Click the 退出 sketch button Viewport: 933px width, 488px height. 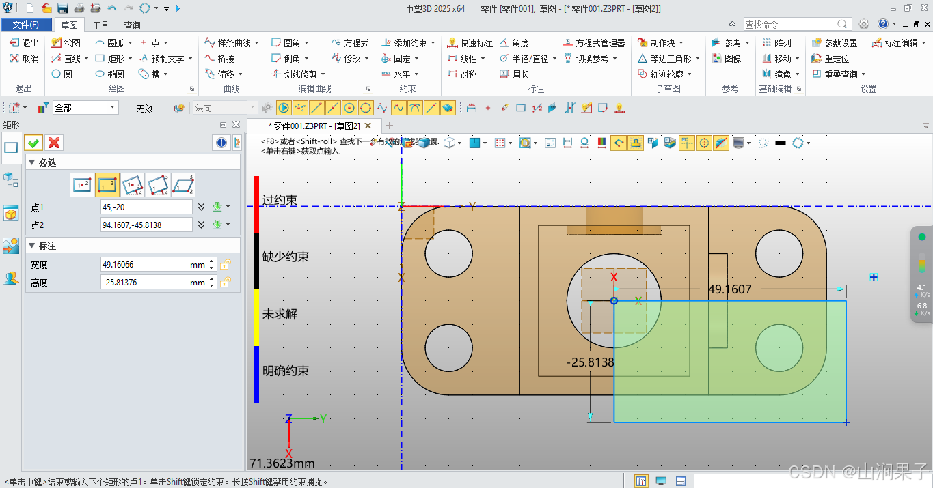pos(24,43)
